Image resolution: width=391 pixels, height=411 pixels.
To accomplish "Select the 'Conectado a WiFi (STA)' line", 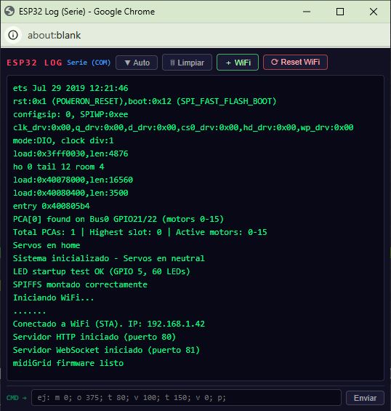I will 109,324.
